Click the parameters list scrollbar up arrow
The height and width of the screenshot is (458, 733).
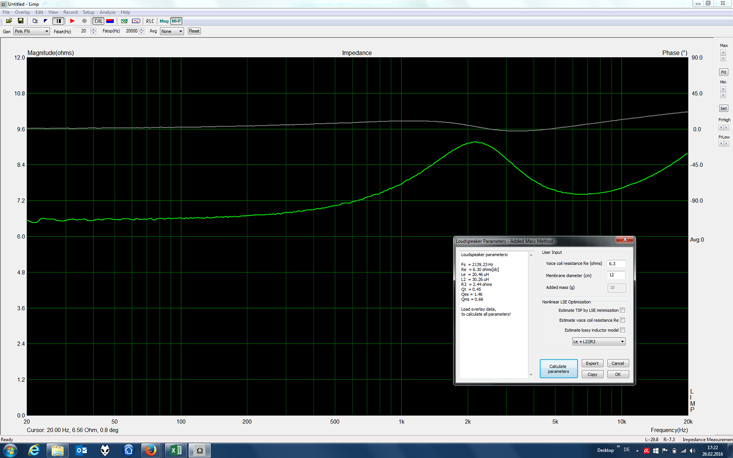pos(531,255)
